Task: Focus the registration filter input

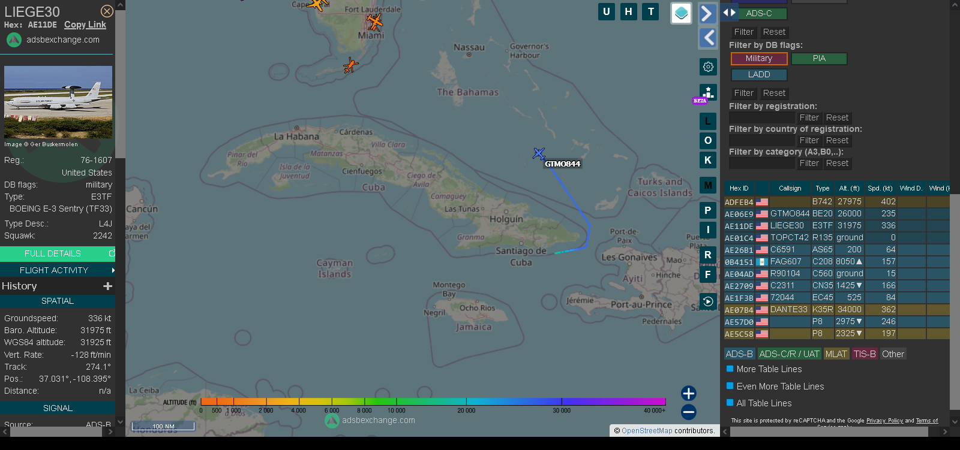Action: click(762, 117)
